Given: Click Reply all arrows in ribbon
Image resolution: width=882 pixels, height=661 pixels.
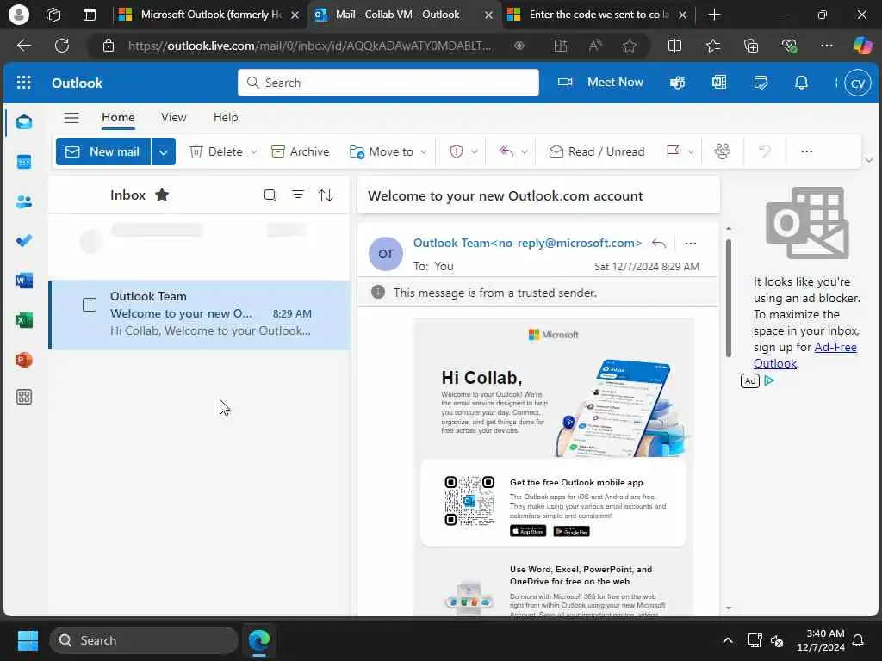Looking at the screenshot, I should 506,151.
